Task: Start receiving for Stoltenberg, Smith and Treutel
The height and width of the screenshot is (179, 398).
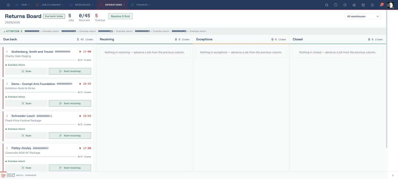Action: pos(70,71)
